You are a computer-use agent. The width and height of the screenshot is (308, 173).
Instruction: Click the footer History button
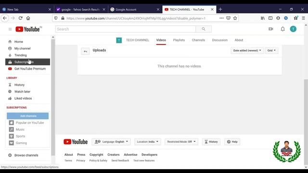(x=211, y=142)
